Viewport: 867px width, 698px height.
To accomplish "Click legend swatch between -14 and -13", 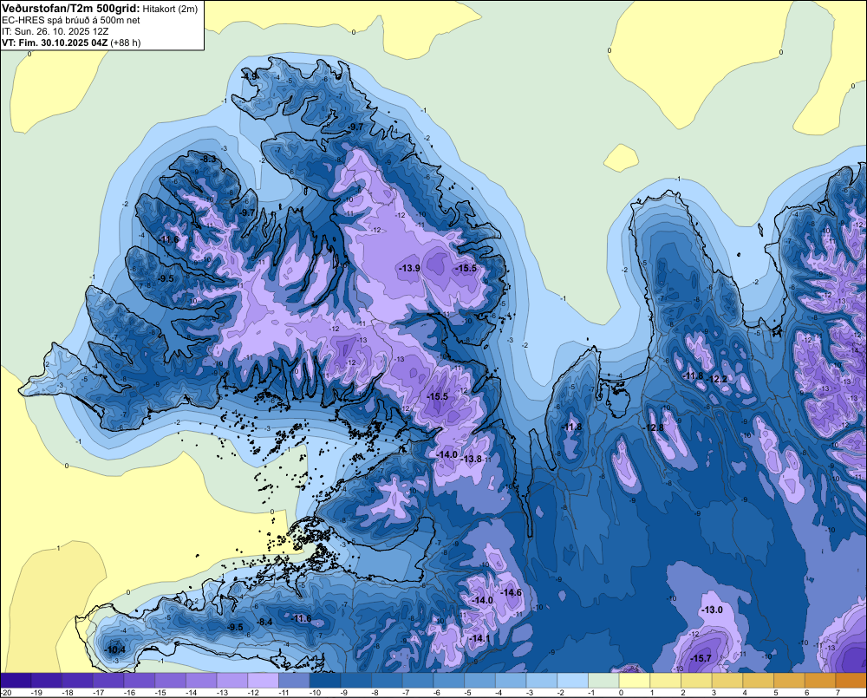I will pos(201,681).
